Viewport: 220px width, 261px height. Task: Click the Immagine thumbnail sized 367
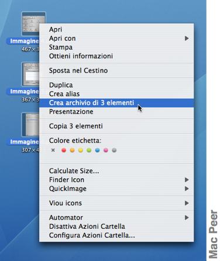point(30,74)
